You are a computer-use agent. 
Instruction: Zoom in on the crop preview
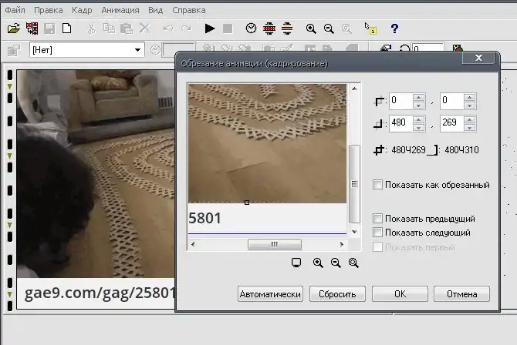click(318, 263)
